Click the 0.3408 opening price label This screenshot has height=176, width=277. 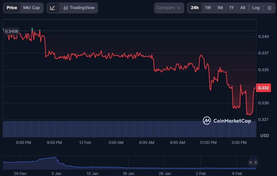click(x=12, y=31)
